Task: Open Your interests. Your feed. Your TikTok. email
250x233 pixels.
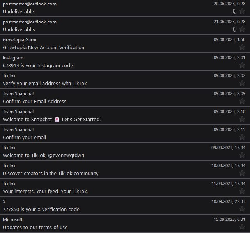Action: [x=45, y=191]
